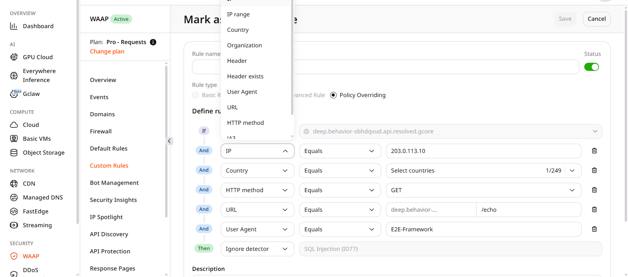Viewport: 628px width, 277px height.
Task: Click the WAAP shield icon
Action: 14,256
